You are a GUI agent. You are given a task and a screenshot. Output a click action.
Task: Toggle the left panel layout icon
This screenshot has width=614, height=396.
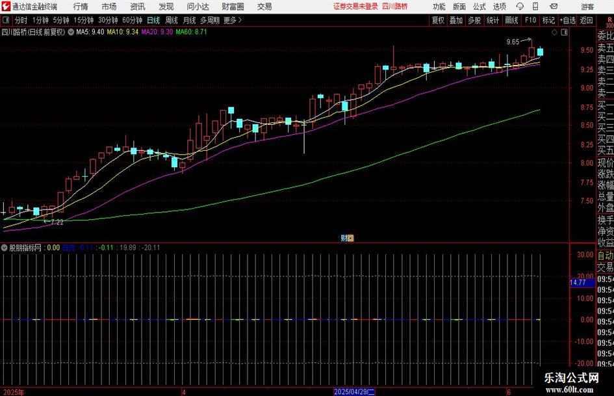[6, 20]
